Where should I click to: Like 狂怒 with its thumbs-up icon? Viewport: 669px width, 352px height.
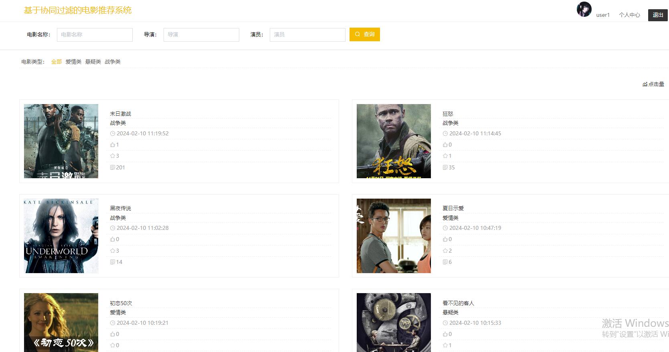[x=445, y=145]
